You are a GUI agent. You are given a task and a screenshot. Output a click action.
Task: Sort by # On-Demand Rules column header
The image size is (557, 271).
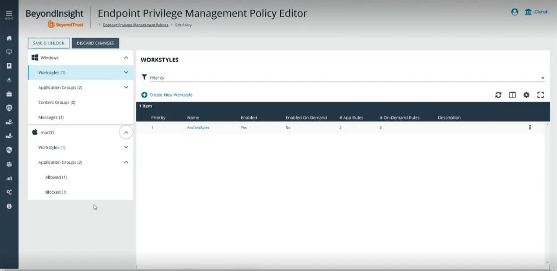click(x=400, y=117)
